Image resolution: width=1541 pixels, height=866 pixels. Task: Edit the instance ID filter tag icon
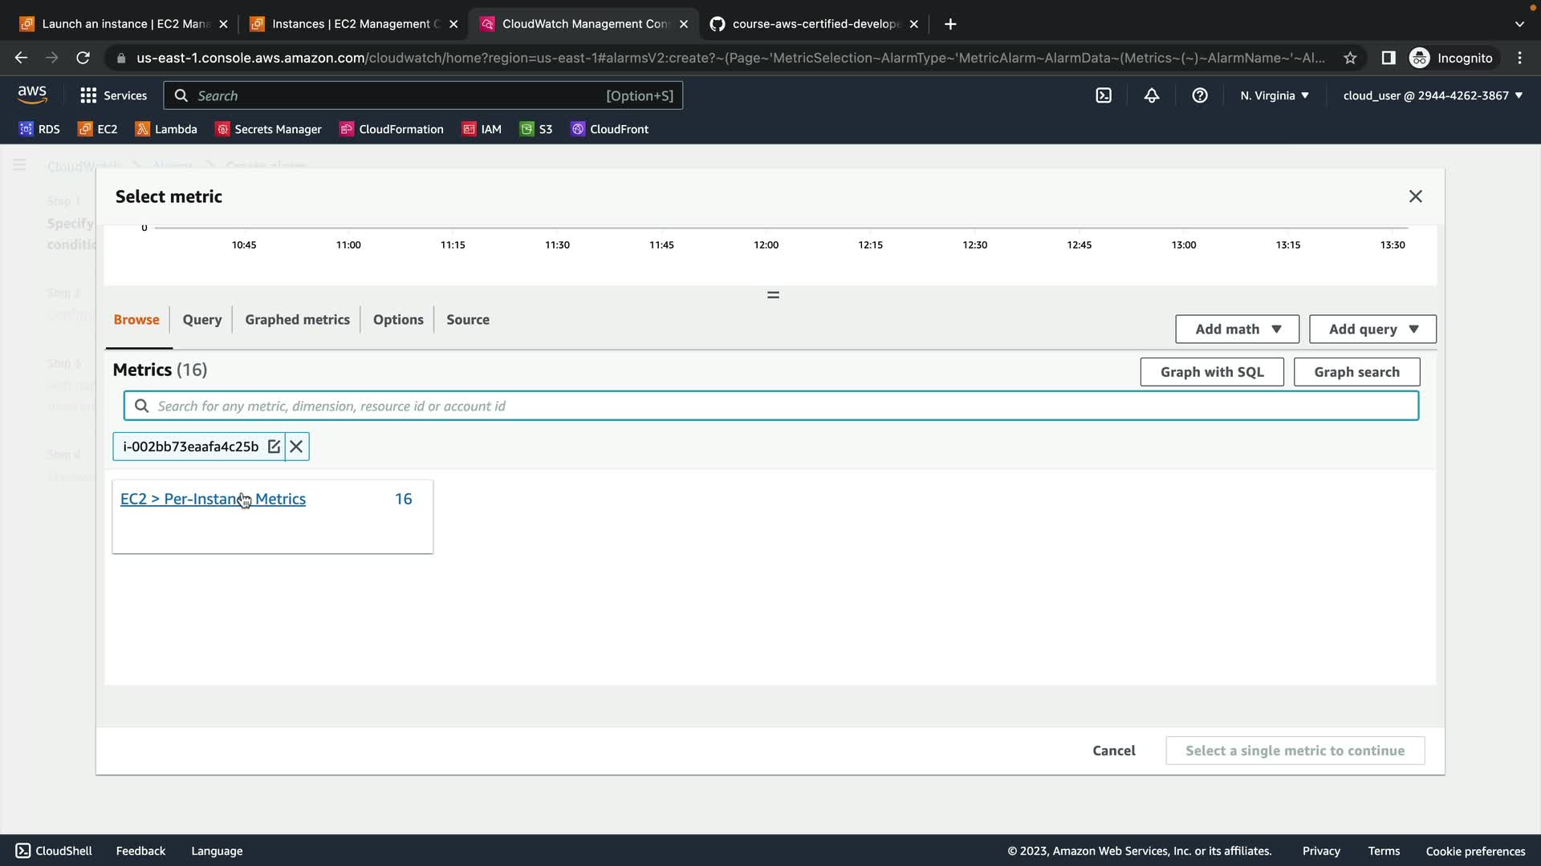[x=274, y=447]
